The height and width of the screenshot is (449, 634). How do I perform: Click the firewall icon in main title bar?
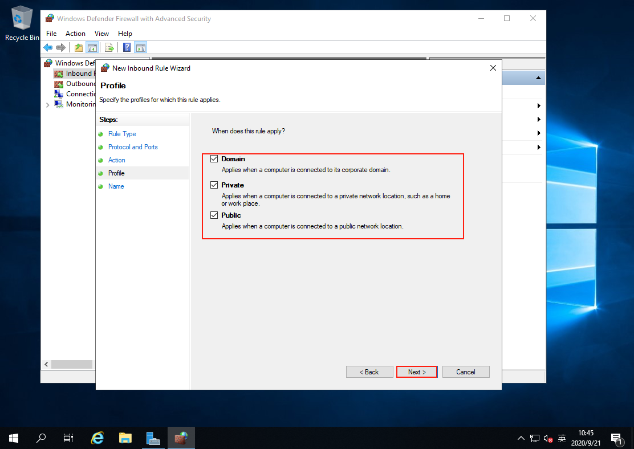point(50,19)
